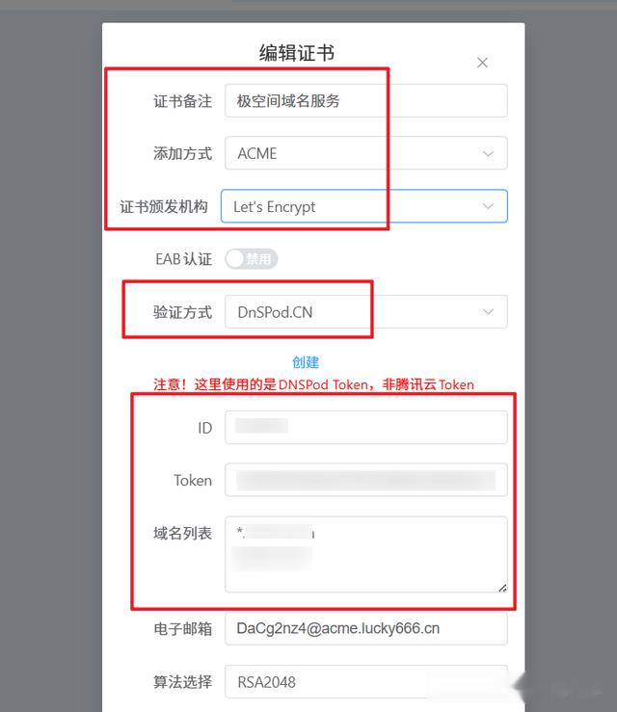Click the 电子邮箱 email input field
This screenshot has width=617, height=712.
point(366,628)
